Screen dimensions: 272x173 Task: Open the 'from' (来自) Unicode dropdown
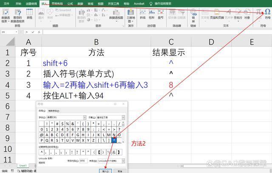pos(123,161)
